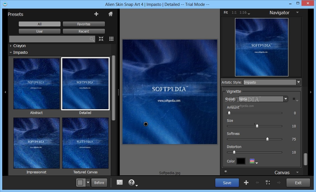Viewport: 316px width, 192px height.
Task: Open the zoom level 1:16 dropdown arrow
Action: (249, 14)
